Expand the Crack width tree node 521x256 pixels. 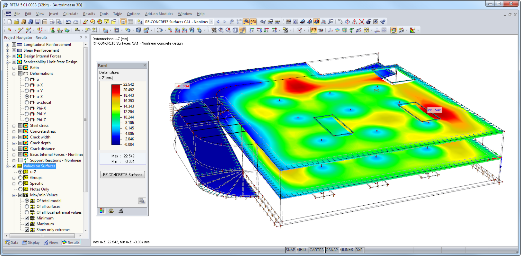pos(14,137)
